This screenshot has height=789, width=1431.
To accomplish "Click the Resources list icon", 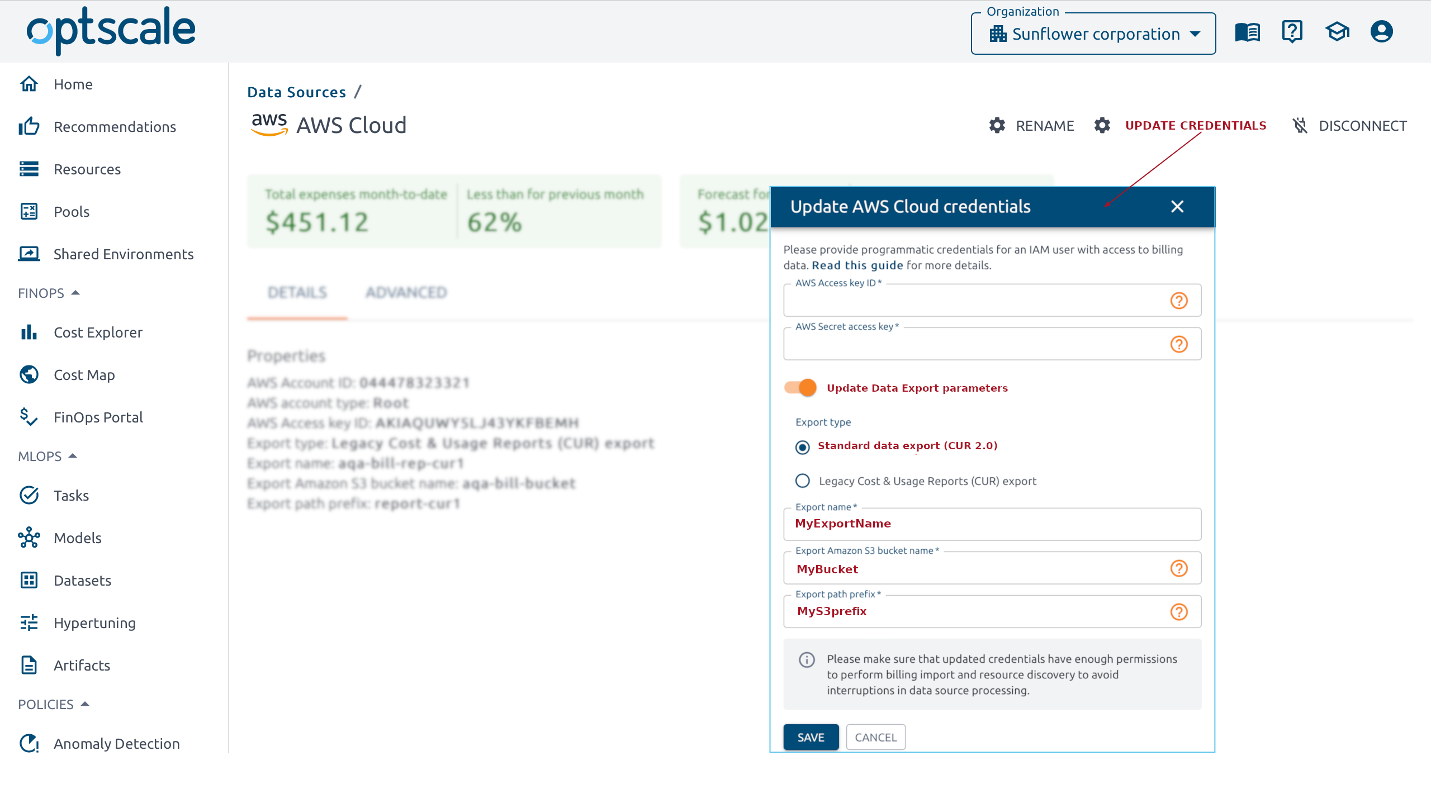I will [29, 169].
